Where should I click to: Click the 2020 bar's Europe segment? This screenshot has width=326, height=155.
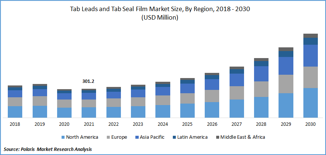pos(64,104)
